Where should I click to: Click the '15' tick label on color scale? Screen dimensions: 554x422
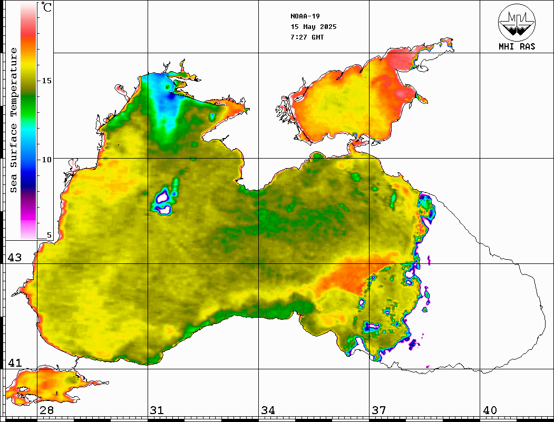pos(46,81)
